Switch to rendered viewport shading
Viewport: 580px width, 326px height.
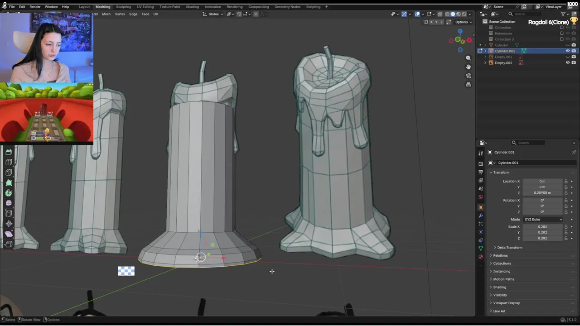(464, 14)
